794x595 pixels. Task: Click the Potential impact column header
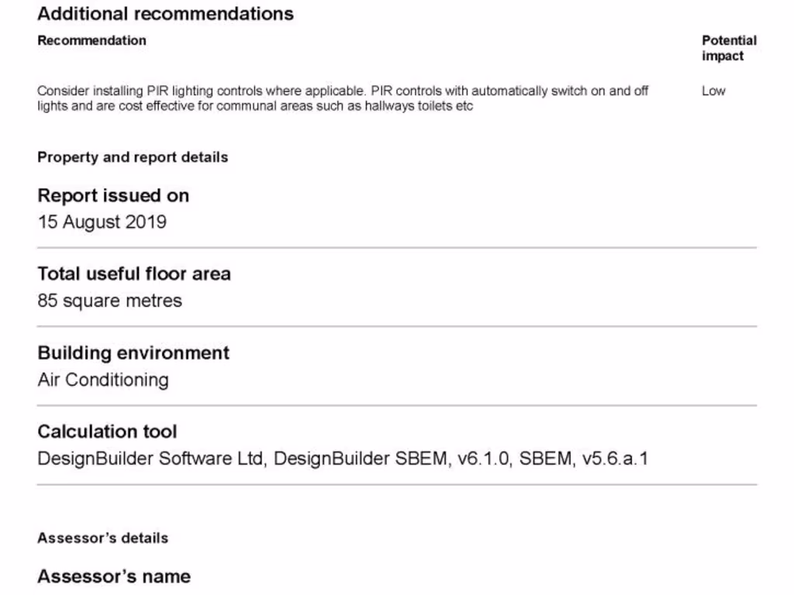click(729, 48)
